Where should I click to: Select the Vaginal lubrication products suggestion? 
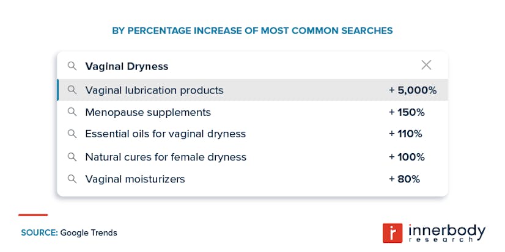[154, 90]
